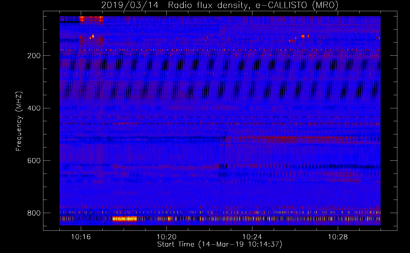Click the 600 frequency tick label

(x=34, y=161)
